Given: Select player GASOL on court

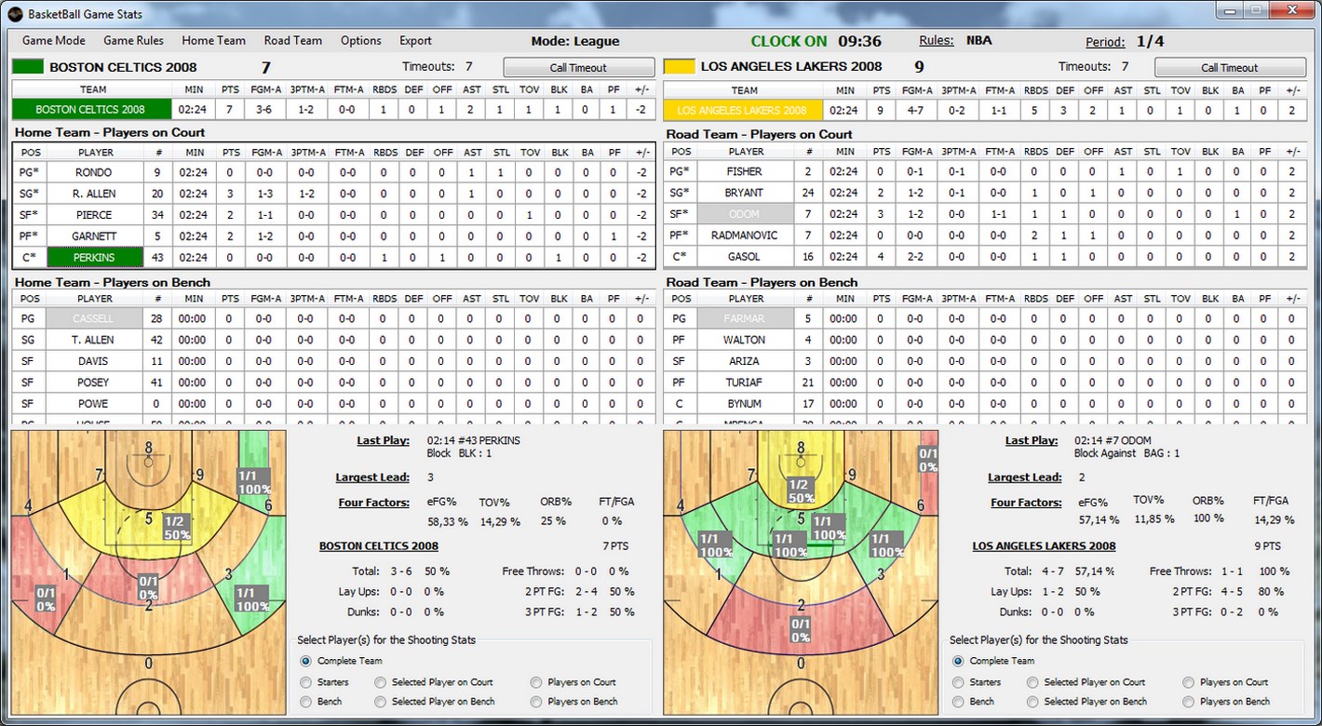Looking at the screenshot, I should pyautogui.click(x=745, y=257).
